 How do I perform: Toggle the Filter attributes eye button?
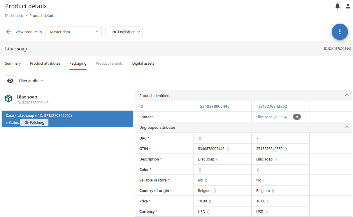click(x=10, y=81)
